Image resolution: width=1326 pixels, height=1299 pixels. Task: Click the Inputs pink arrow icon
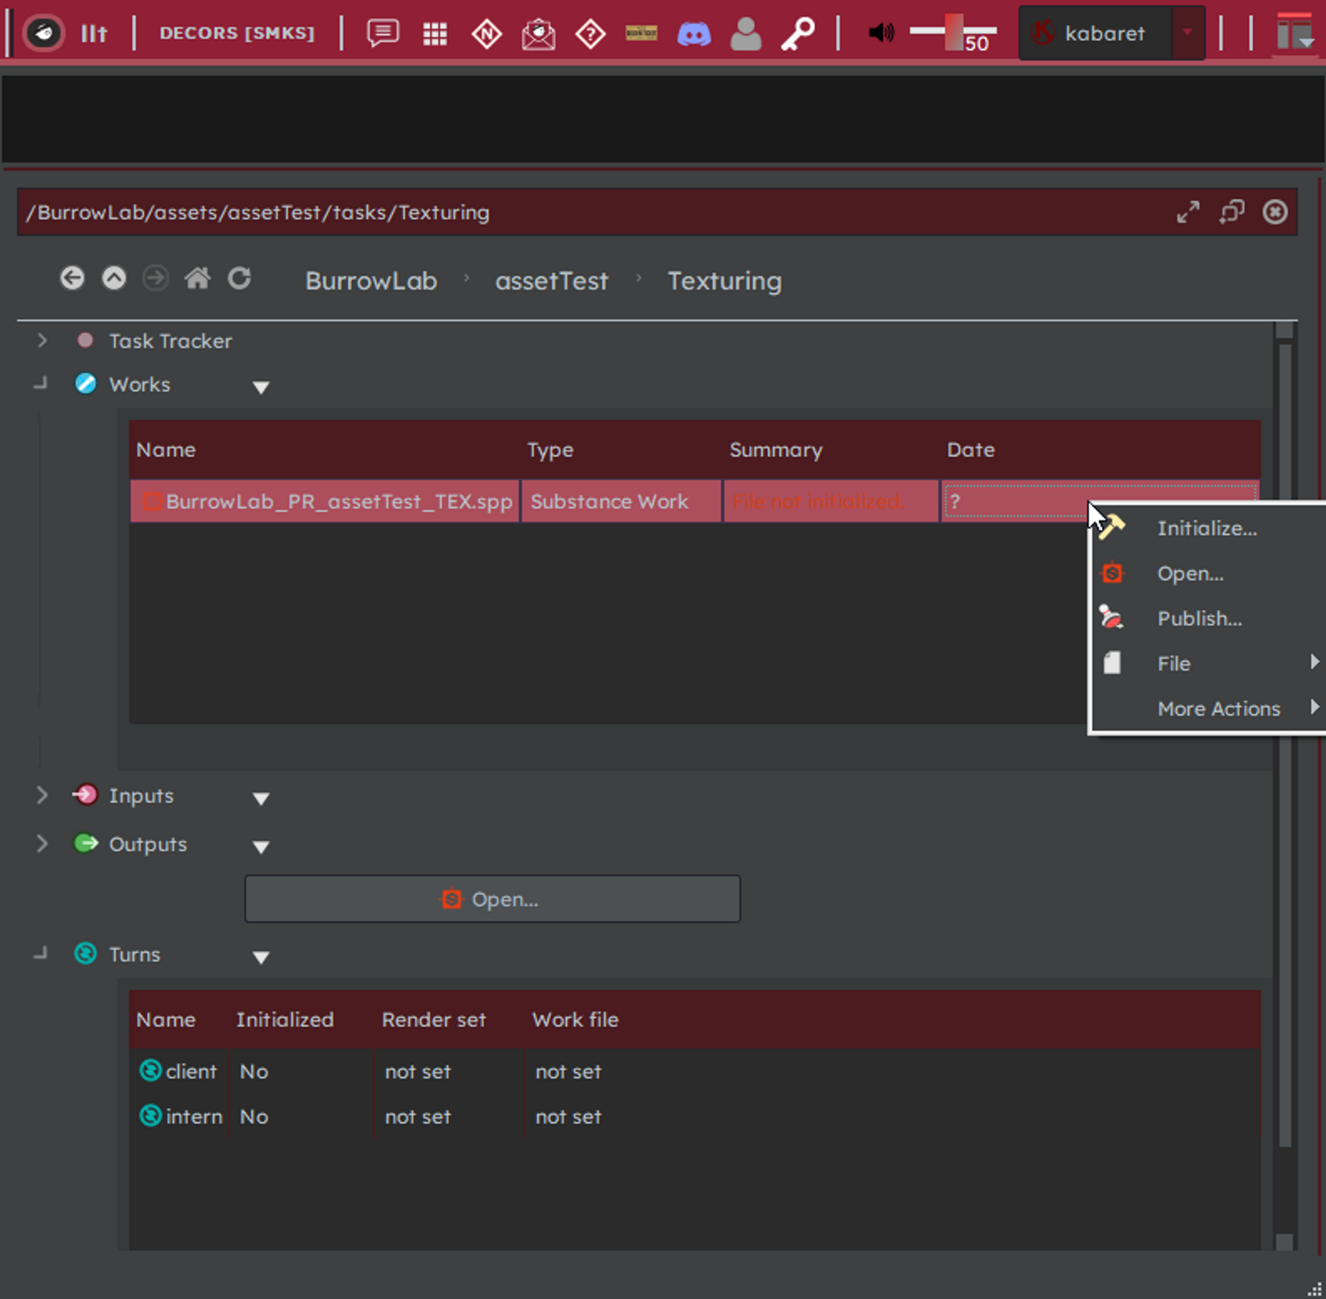click(86, 794)
